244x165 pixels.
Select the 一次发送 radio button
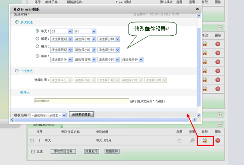tap(17, 71)
